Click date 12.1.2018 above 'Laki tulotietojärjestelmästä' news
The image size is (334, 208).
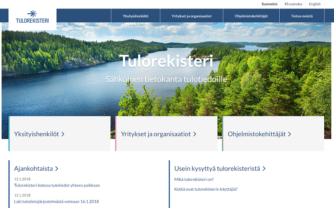pos(22,195)
